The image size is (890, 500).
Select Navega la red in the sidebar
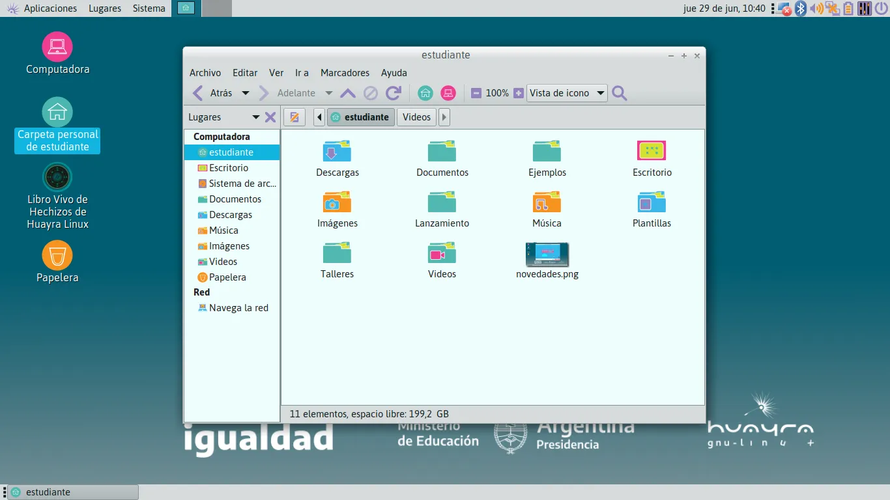(237, 307)
